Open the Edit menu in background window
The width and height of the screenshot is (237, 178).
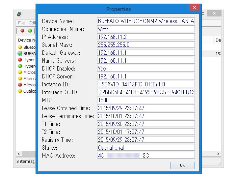point(32,23)
